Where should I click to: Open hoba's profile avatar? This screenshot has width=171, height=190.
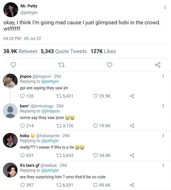pos(10,140)
